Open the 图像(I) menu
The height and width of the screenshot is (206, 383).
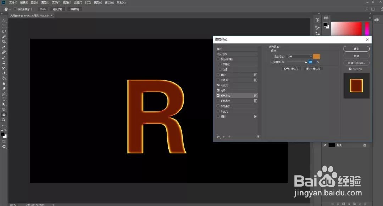tap(34, 2)
